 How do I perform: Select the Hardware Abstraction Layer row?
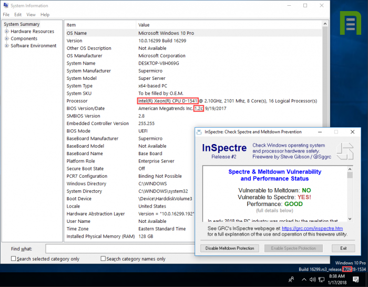(x=129, y=214)
